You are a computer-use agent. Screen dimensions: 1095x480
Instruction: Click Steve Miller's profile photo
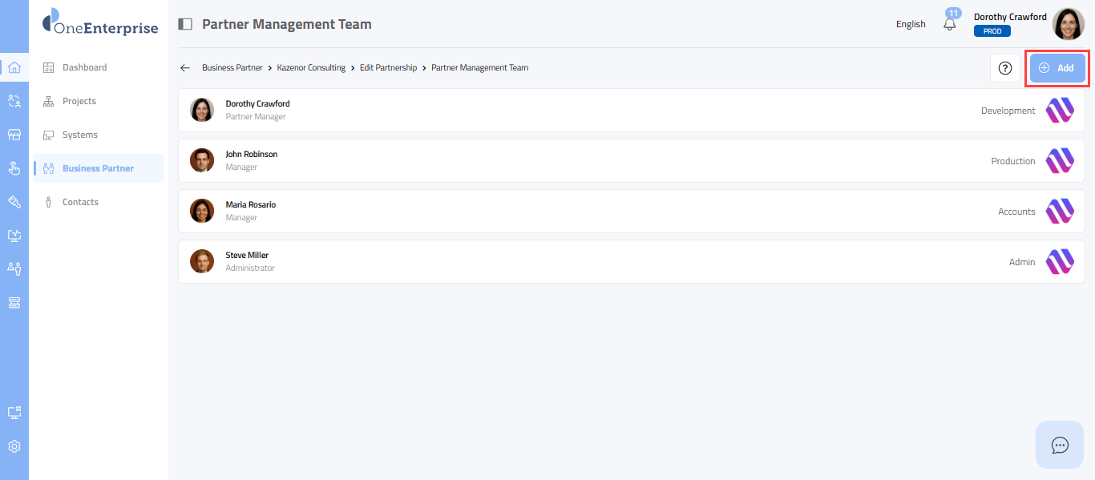[202, 261]
